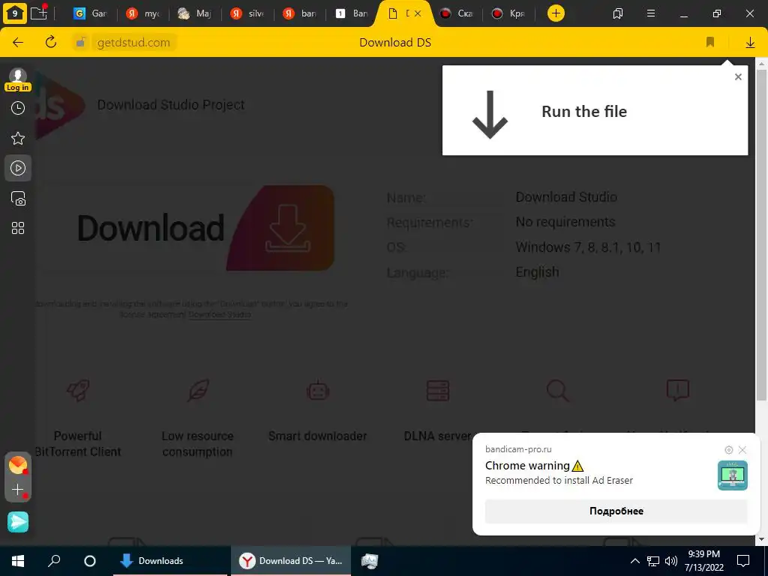The image size is (768, 576).
Task: Click the new tab group icon beside the tab counter
Action: click(x=39, y=12)
